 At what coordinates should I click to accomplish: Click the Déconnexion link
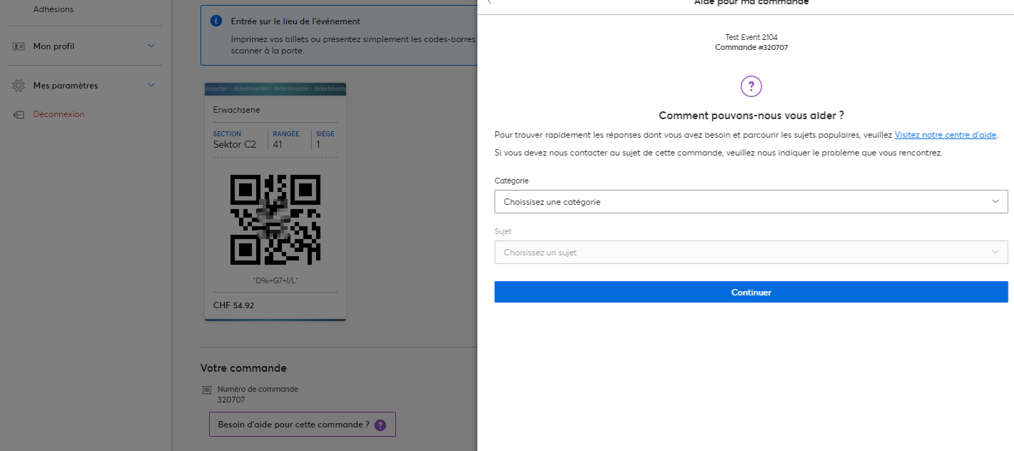59,114
